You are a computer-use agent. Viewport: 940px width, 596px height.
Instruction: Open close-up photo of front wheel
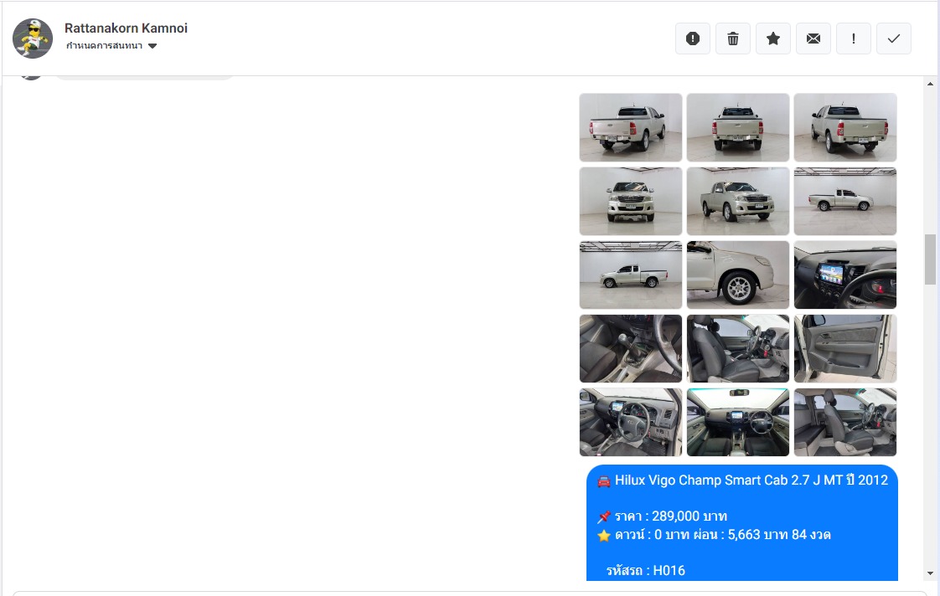[738, 275]
